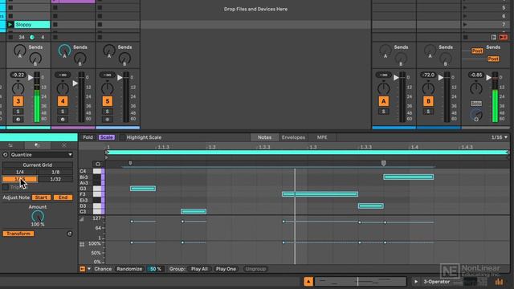Switch to the Envelopes tab

point(293,137)
